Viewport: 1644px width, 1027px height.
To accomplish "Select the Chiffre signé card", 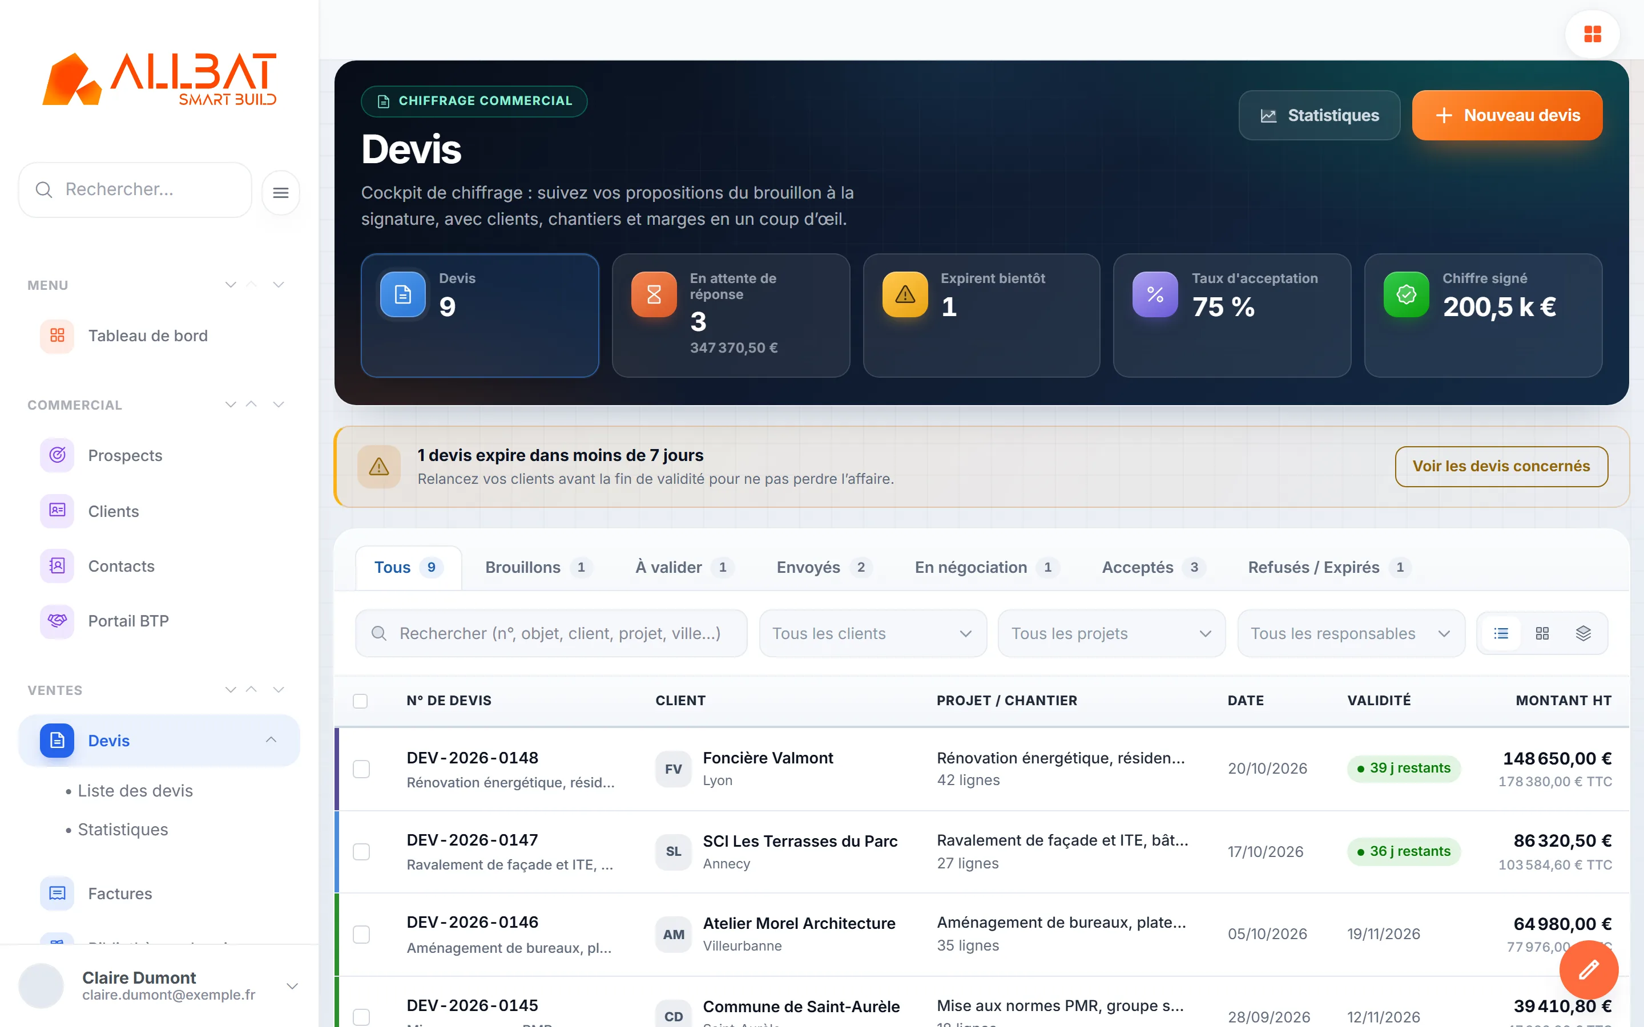I will coord(1483,315).
